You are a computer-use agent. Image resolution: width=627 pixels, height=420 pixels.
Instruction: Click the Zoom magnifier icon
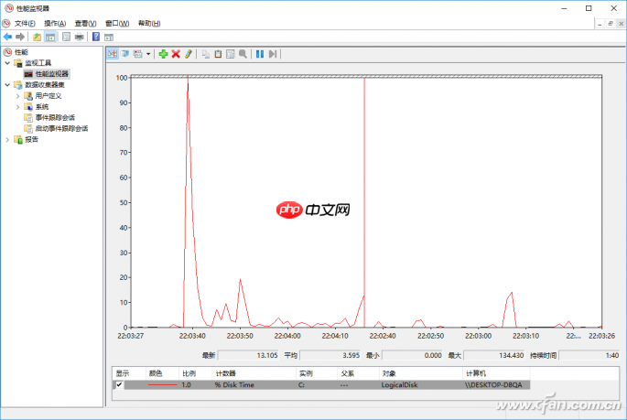pos(243,54)
